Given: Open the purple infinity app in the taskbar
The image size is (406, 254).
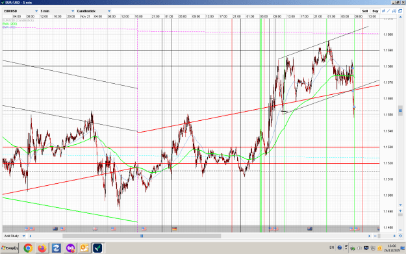Looking at the screenshot, I should [70, 248].
